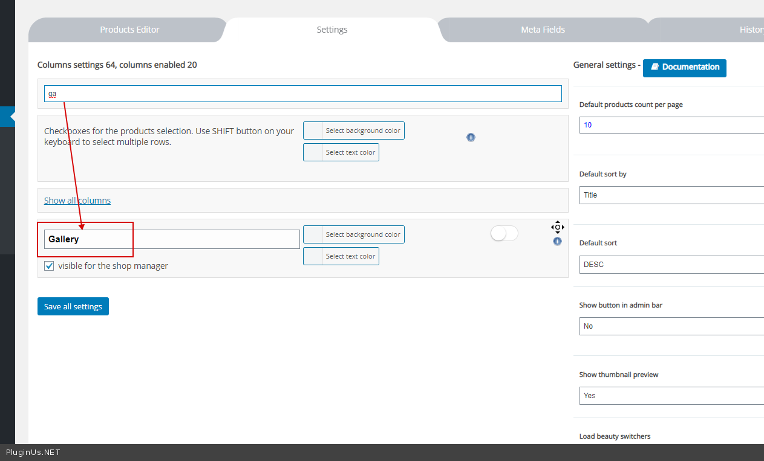Open the 'Default sort' DESC dropdown
The width and height of the screenshot is (764, 461).
[671, 265]
